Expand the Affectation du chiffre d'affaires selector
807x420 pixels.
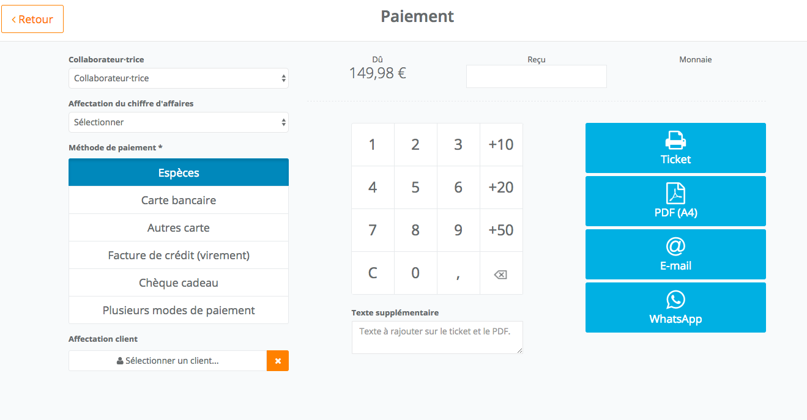point(178,122)
